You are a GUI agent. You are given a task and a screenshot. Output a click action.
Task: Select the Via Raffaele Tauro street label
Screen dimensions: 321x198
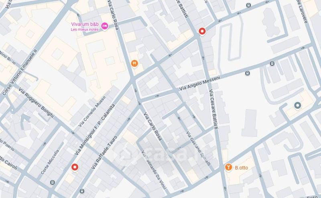point(104,152)
